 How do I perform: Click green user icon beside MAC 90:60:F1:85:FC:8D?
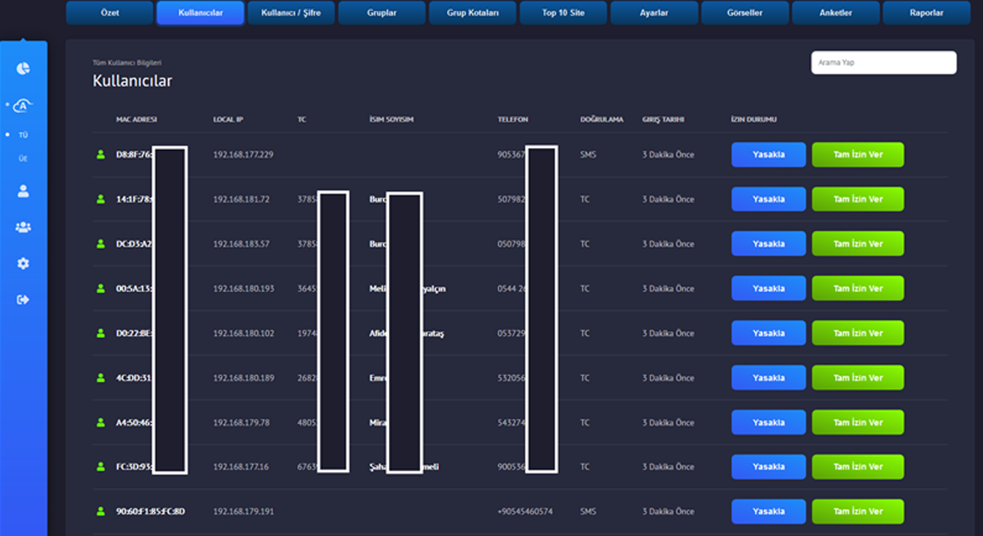[101, 511]
